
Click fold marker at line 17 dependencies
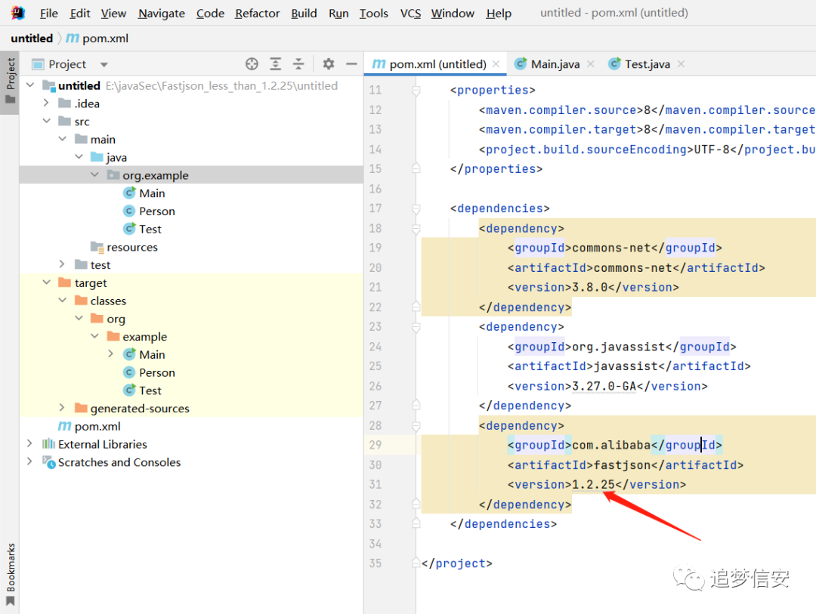416,208
